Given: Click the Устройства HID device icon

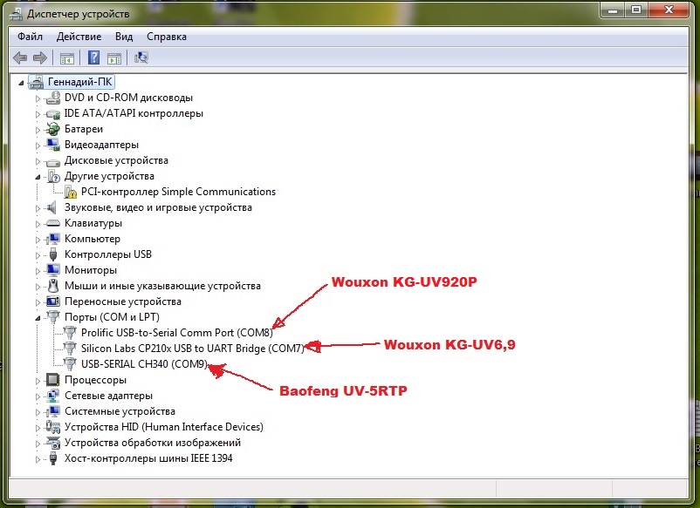Looking at the screenshot, I should (x=53, y=427).
